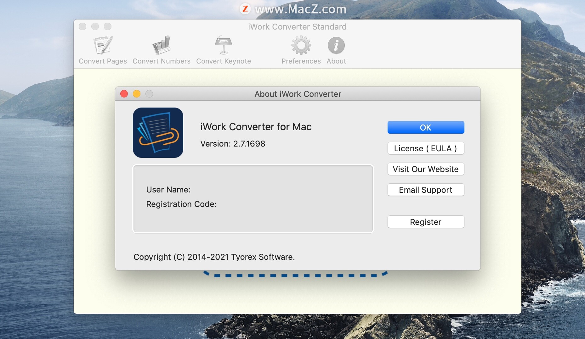585x339 pixels.
Task: View the License ( EULA ) button
Action: pos(426,148)
